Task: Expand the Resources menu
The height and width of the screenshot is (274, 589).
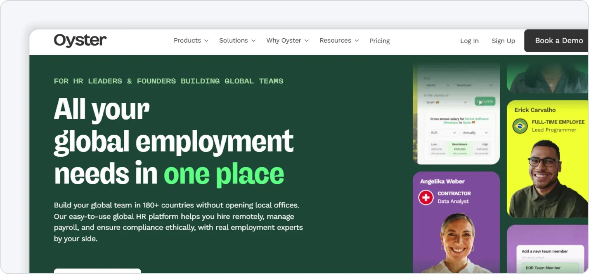Action: (x=339, y=40)
